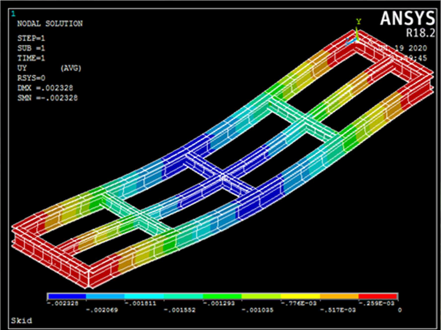The image size is (441, 330).
Task: Click the STEP=1 label text
Action: pos(30,38)
